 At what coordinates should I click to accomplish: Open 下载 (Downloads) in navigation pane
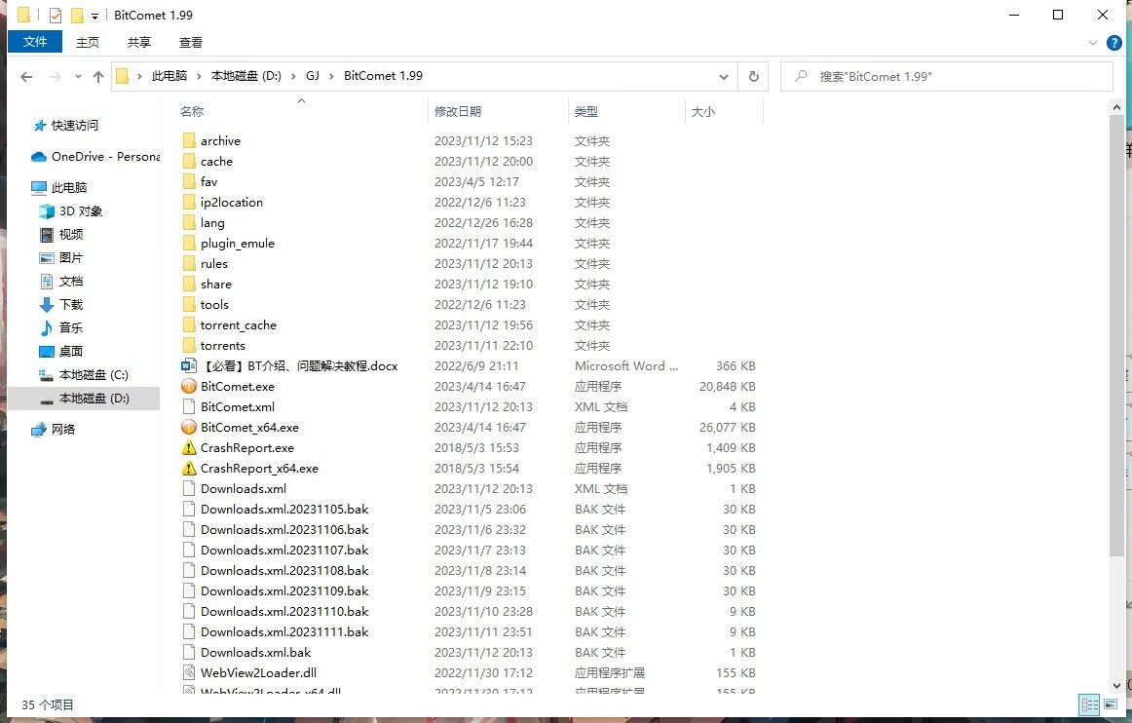(61, 305)
